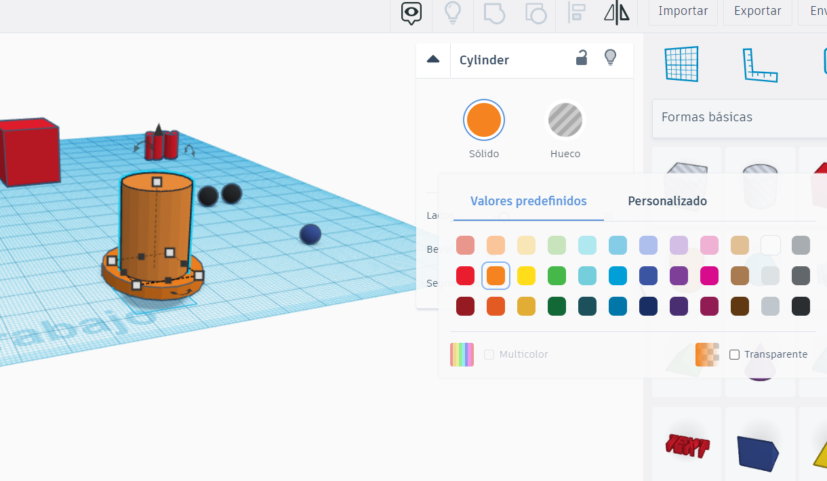Choose the bright red color swatch
Image resolution: width=827 pixels, height=481 pixels.
(x=465, y=276)
